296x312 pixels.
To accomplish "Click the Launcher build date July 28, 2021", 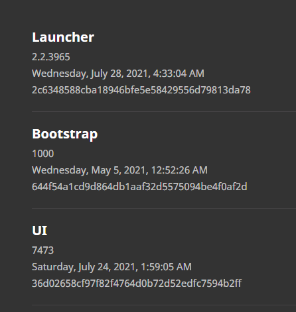I will [x=118, y=74].
